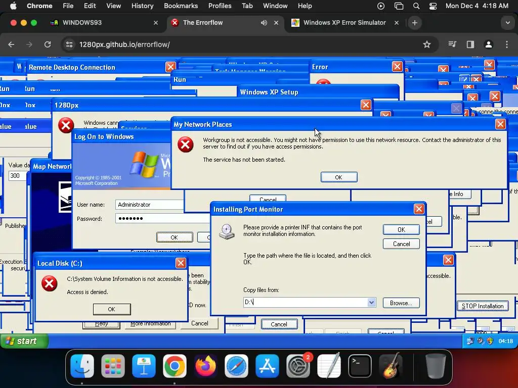This screenshot has height=388, width=518.
Task: Click the red error icon in Local Disk dialog
Action: coord(49,284)
